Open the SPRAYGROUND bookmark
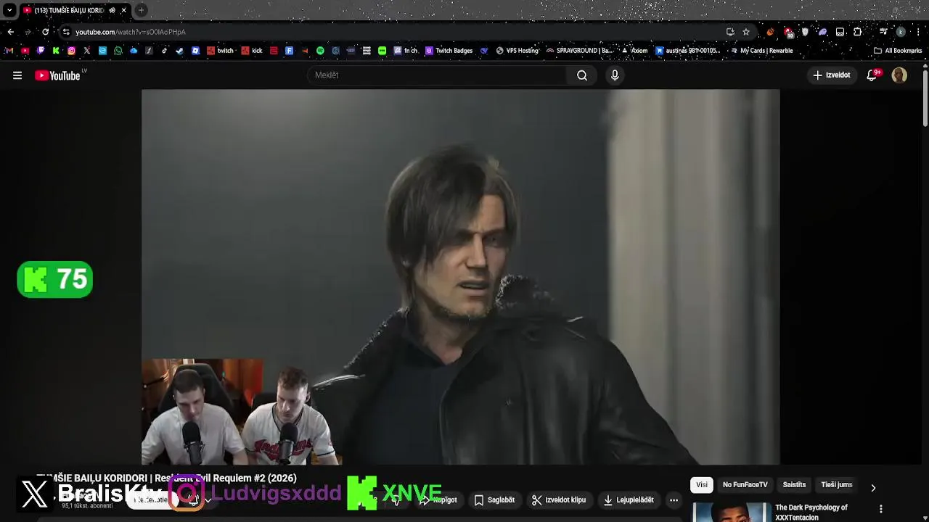Viewport: 929px width, 522px height. point(579,51)
